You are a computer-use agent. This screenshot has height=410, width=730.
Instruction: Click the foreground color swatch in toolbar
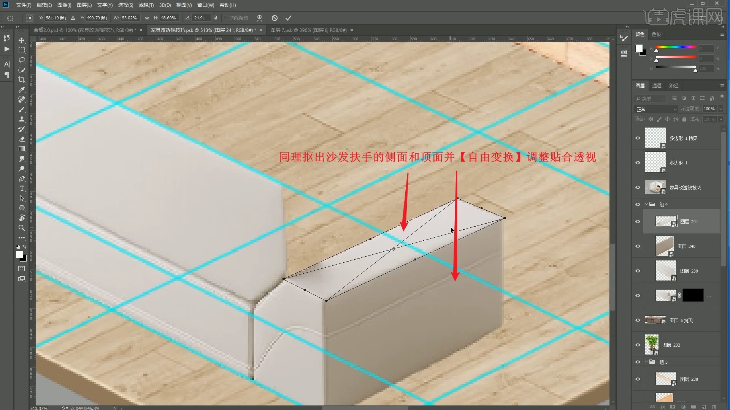19,254
